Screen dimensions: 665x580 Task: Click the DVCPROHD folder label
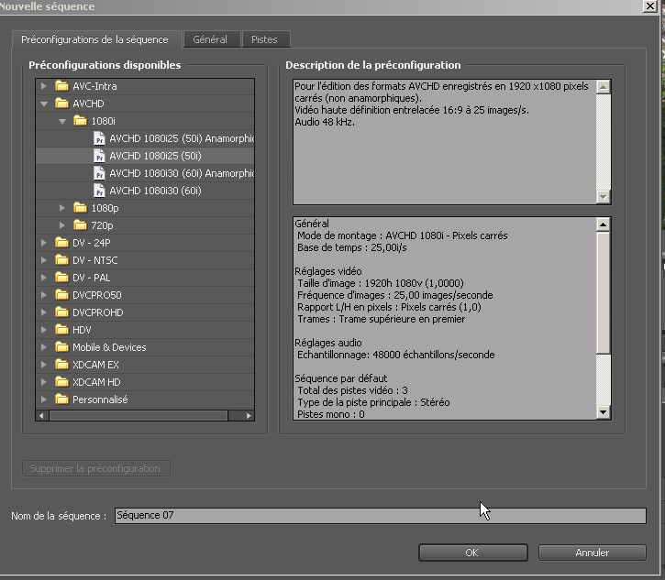click(x=98, y=312)
